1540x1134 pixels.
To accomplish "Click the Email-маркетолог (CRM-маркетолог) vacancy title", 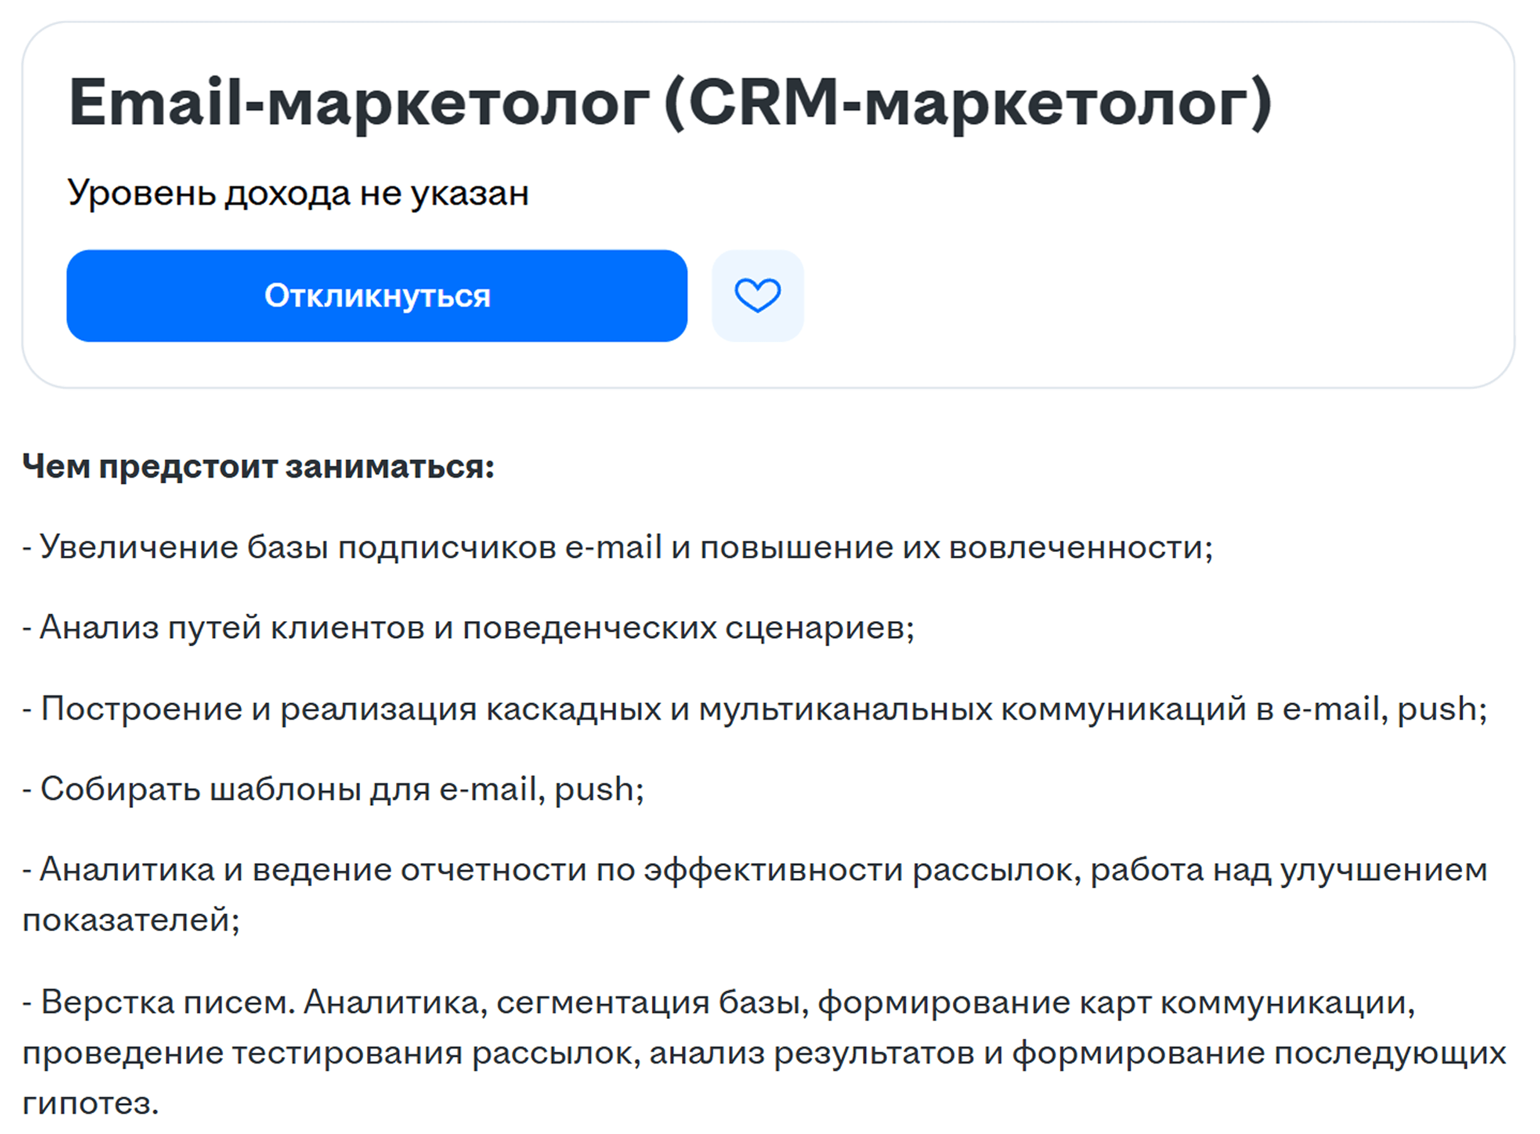I will click(x=671, y=103).
